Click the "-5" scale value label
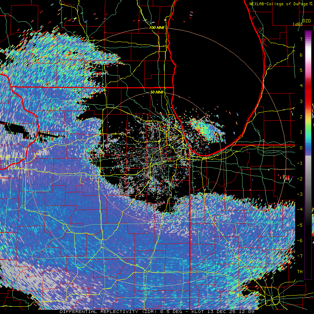The height and width of the screenshot is (314, 314). point(300,225)
